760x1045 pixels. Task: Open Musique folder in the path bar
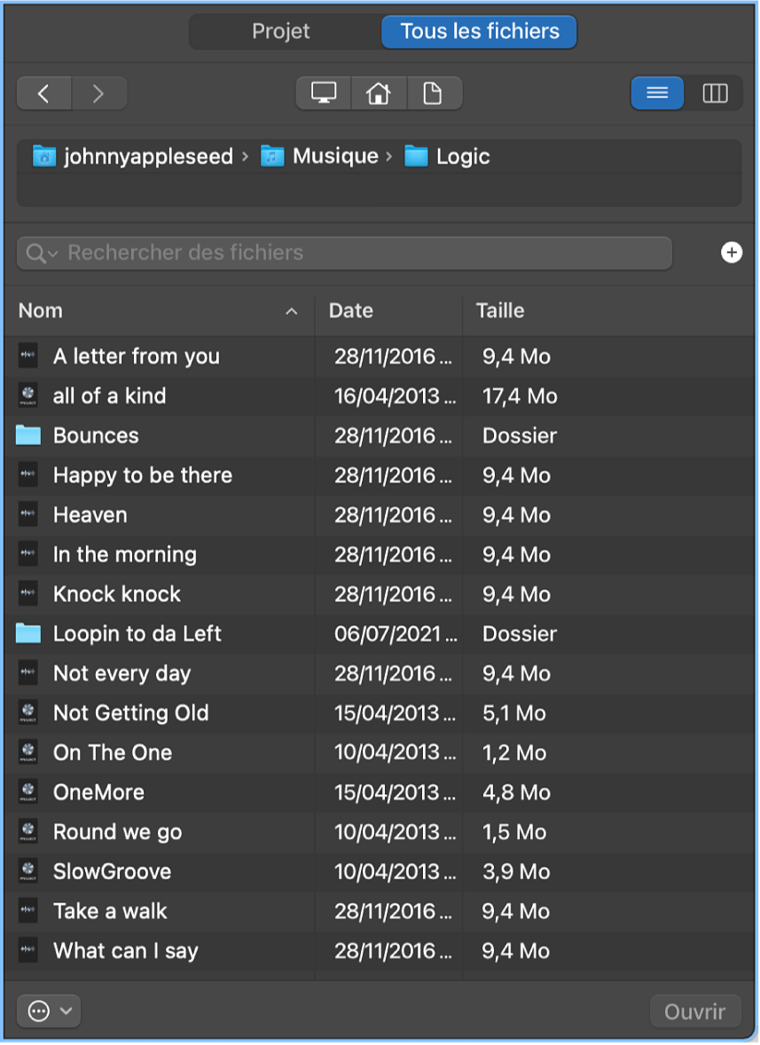coord(319,157)
